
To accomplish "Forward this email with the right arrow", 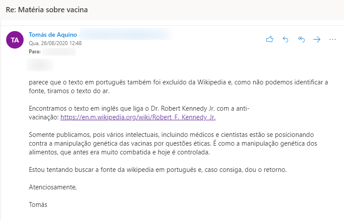I will pyautogui.click(x=317, y=39).
